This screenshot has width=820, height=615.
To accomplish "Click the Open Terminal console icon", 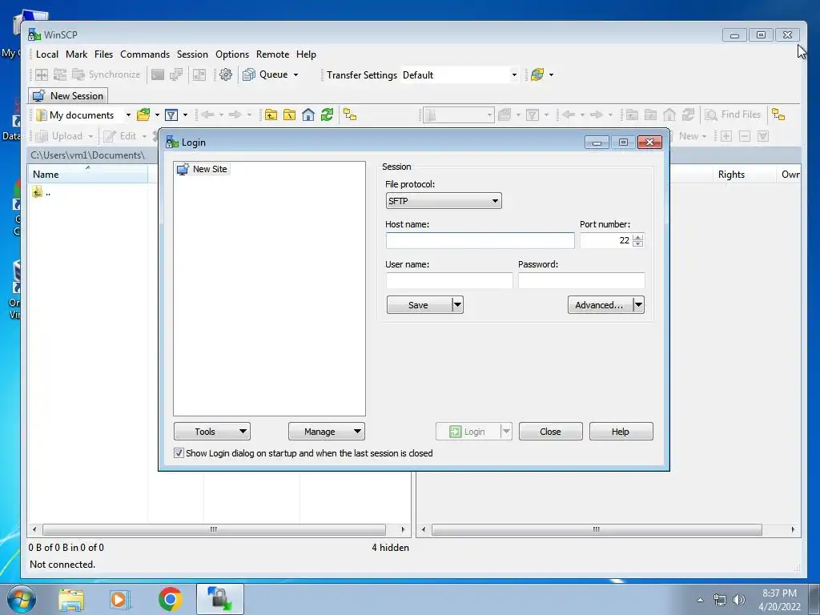I will tap(158, 74).
